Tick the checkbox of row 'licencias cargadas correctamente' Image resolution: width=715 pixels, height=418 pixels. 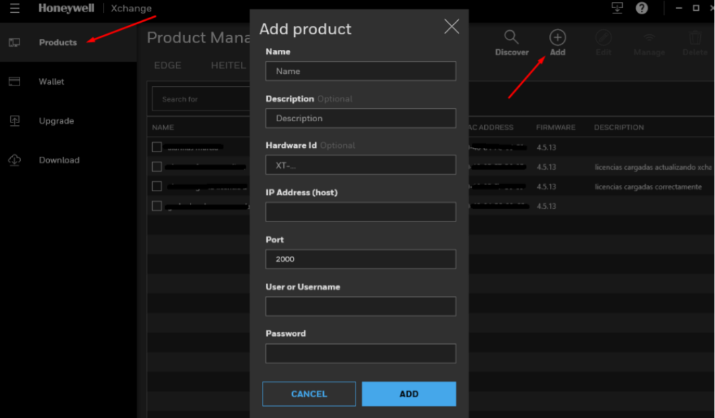click(157, 186)
